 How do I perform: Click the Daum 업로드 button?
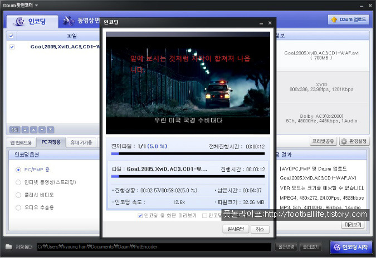point(348,19)
